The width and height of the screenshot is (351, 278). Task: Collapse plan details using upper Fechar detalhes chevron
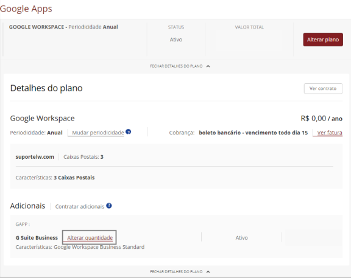tap(208, 66)
